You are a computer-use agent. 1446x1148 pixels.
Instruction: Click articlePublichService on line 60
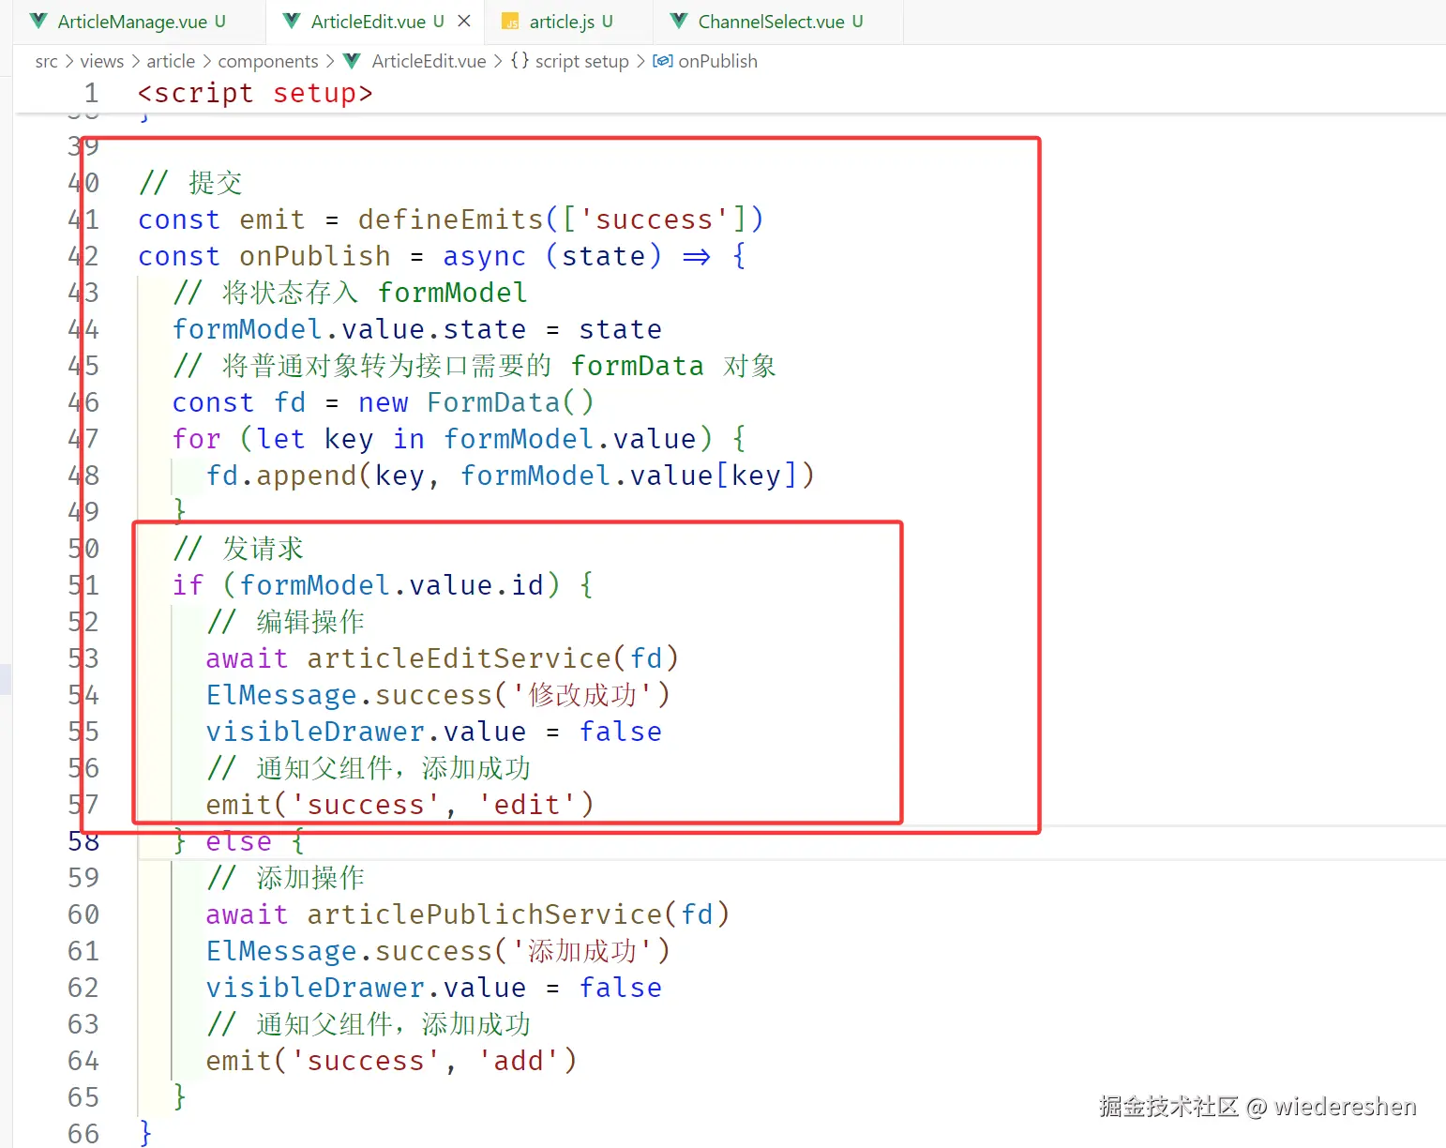[485, 914]
